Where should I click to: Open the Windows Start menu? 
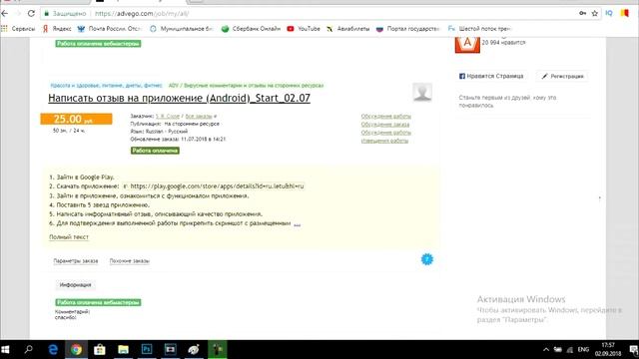5,350
